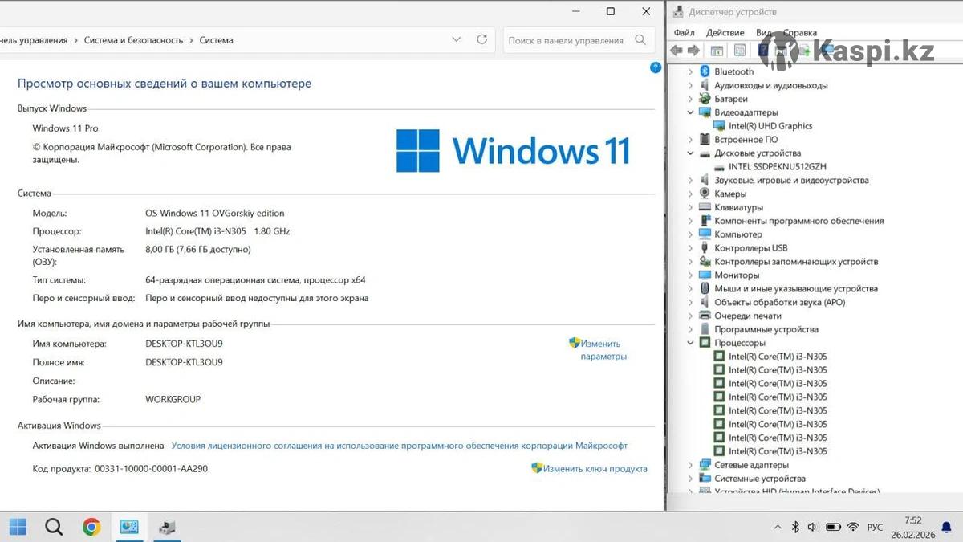Click the Изменить параметры link

603,350
